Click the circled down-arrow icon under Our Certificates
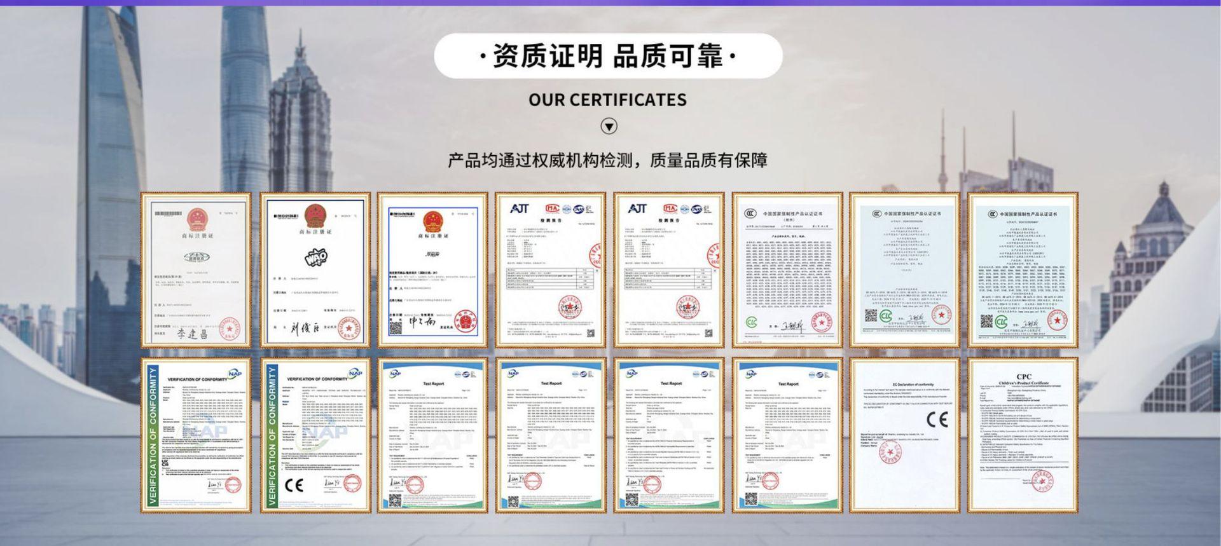 (x=609, y=126)
